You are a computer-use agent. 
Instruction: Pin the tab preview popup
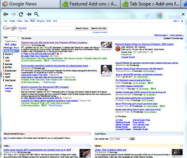(x=29, y=14)
